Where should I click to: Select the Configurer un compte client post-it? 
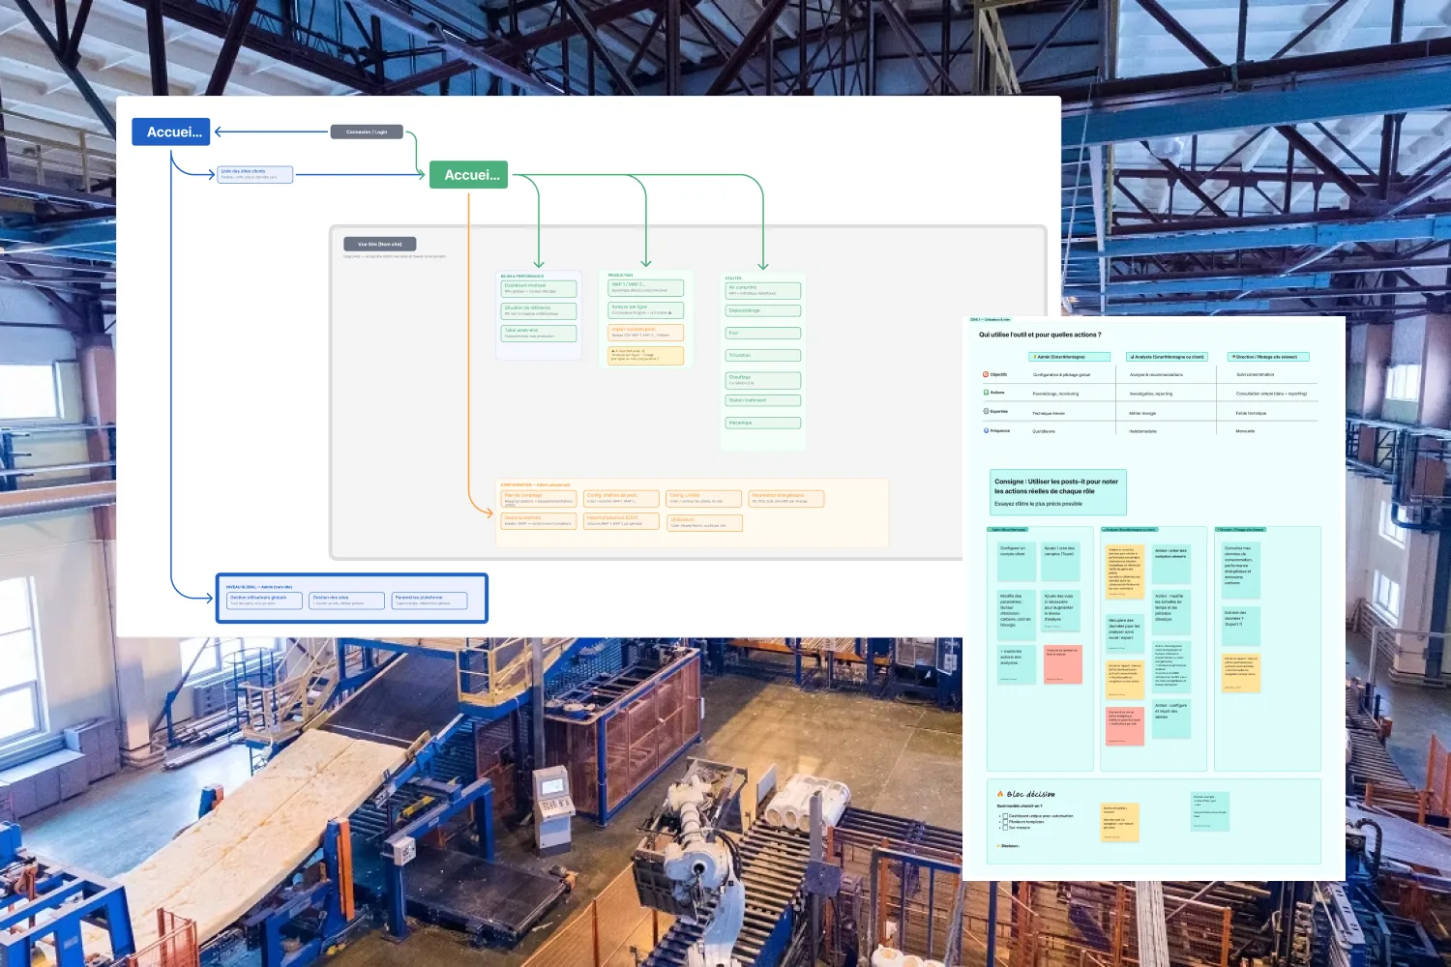1017,561
